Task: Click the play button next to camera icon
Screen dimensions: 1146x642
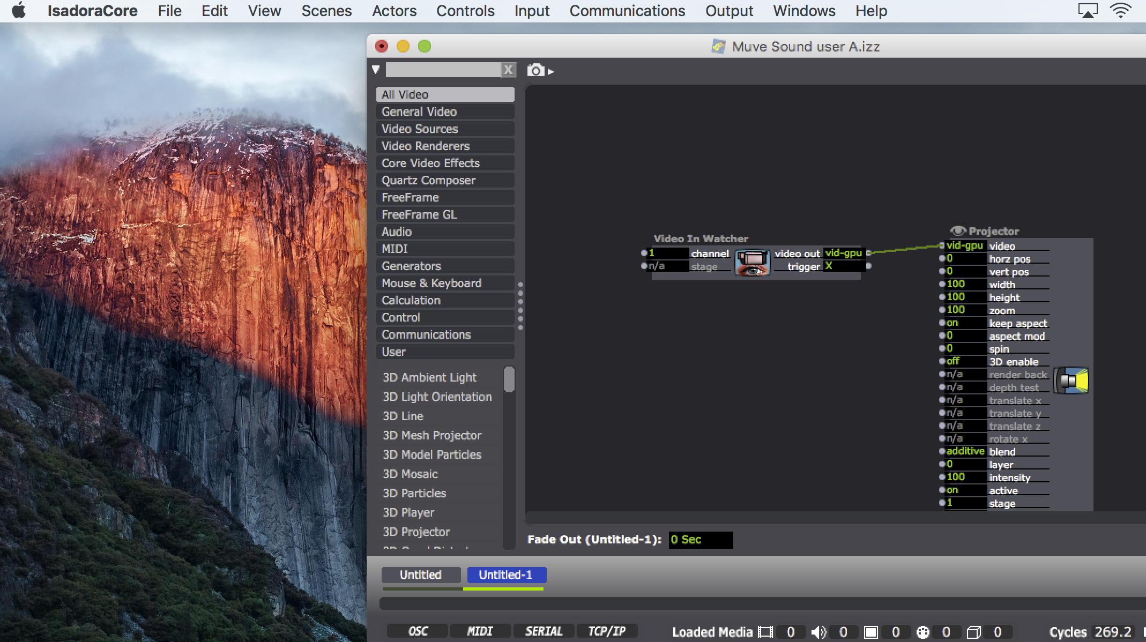Action: point(551,71)
